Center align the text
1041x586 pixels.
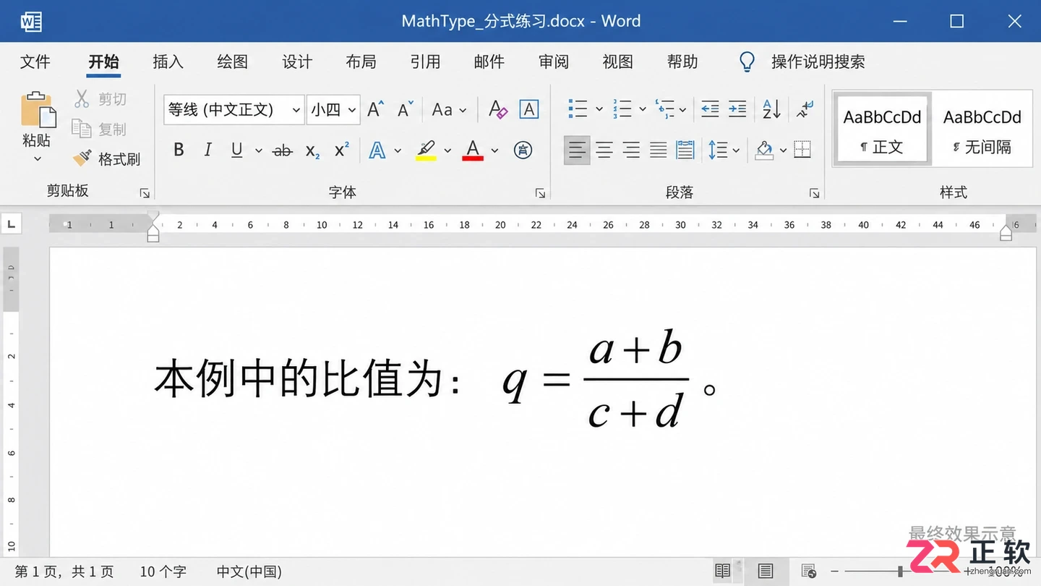click(x=604, y=150)
